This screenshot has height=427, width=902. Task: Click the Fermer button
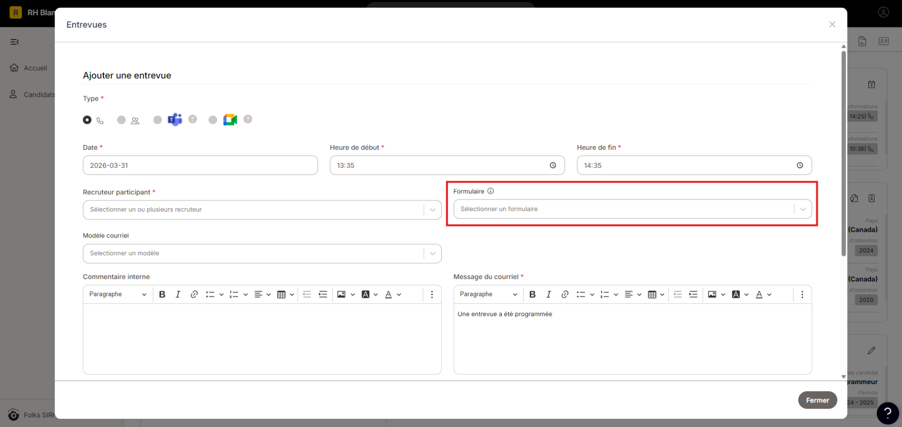pyautogui.click(x=817, y=400)
